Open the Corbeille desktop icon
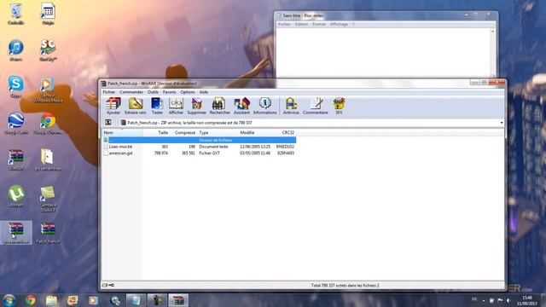 tap(15, 14)
